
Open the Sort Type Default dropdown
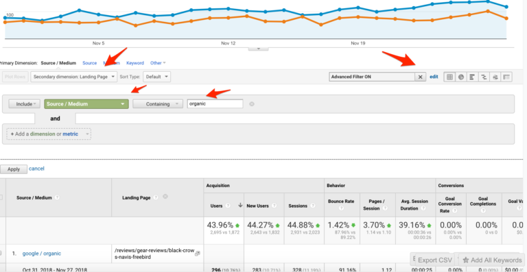coord(156,77)
